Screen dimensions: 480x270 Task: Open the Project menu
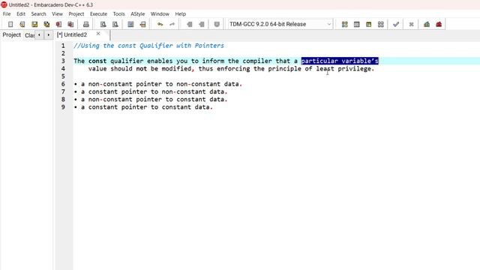tap(76, 13)
